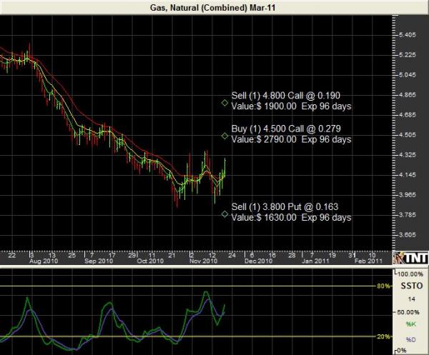This screenshot has height=355, width=429.
Task: Click the Sep 2010 date axis label
Action: (x=99, y=261)
